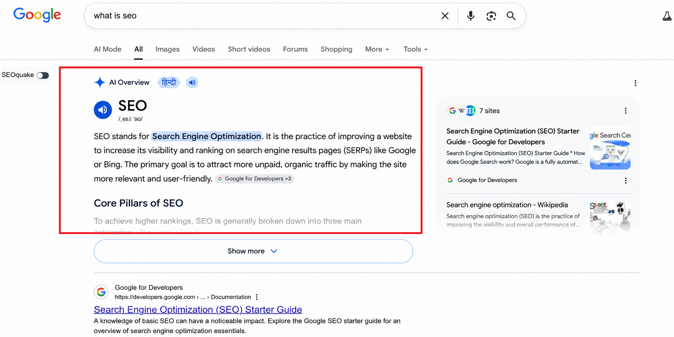Start voice search with the microphone icon
This screenshot has width=674, height=337.
(x=470, y=16)
